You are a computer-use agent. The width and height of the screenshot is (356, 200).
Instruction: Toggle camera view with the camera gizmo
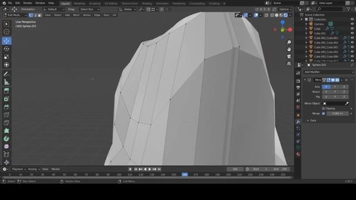tap(289, 56)
